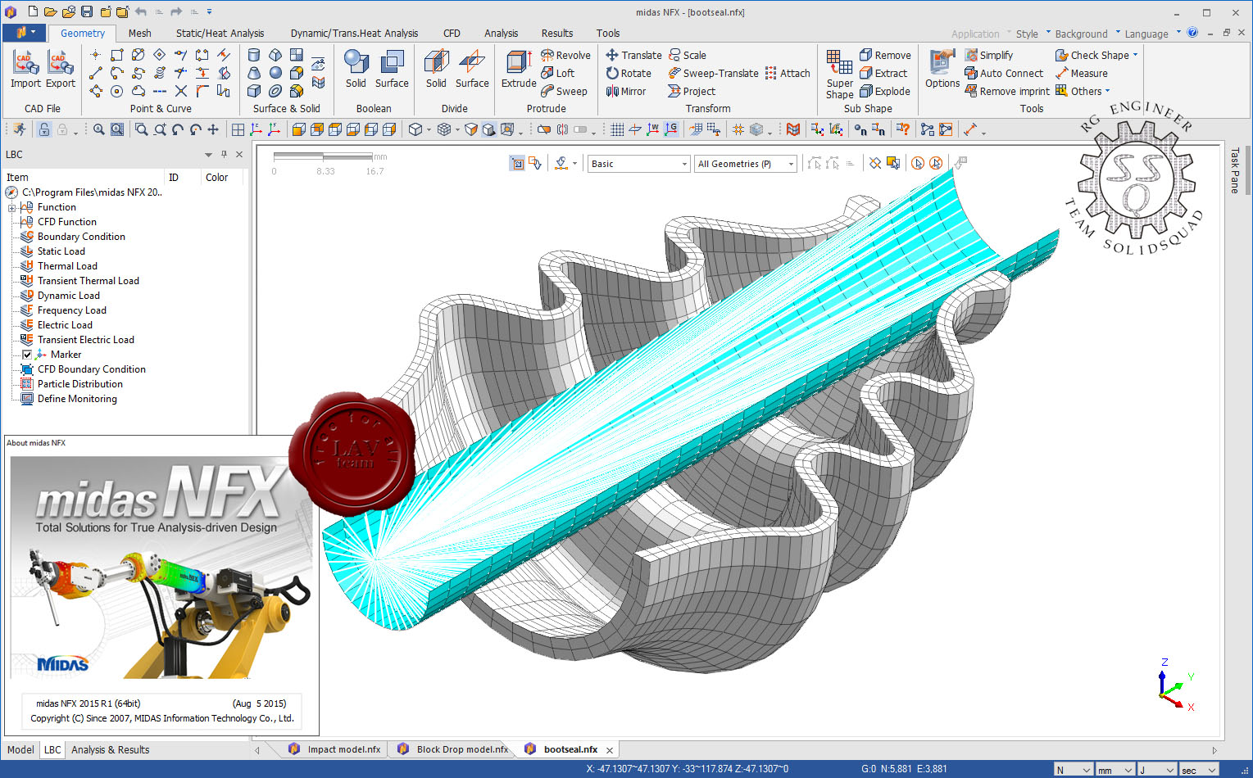Select the Translate transform tool
Viewport: 1253px width, 778px height.
pyautogui.click(x=633, y=55)
